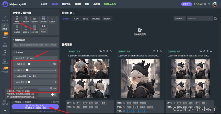221x114 pixels.
Task: Select the 1:1 头像框 aspect ratio
Action: [17, 20]
